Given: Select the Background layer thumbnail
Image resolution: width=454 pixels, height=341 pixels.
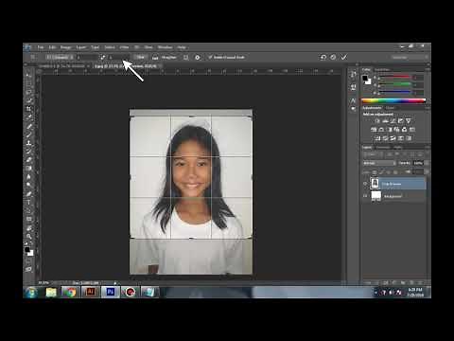Looking at the screenshot, I should point(375,196).
